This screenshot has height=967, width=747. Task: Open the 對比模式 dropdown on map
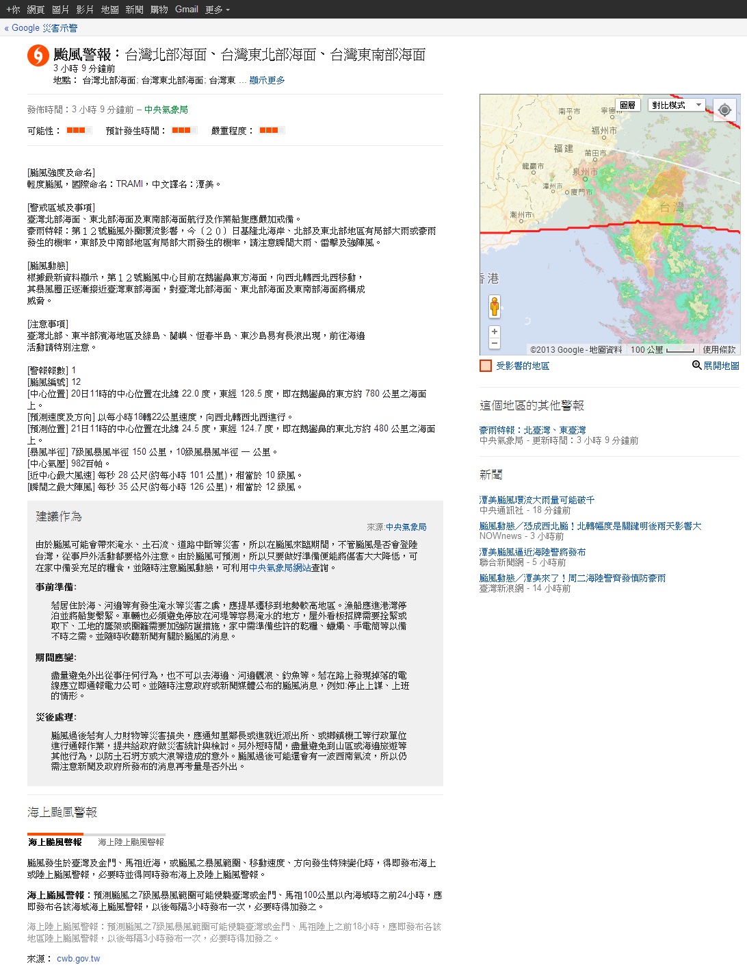[x=677, y=105]
